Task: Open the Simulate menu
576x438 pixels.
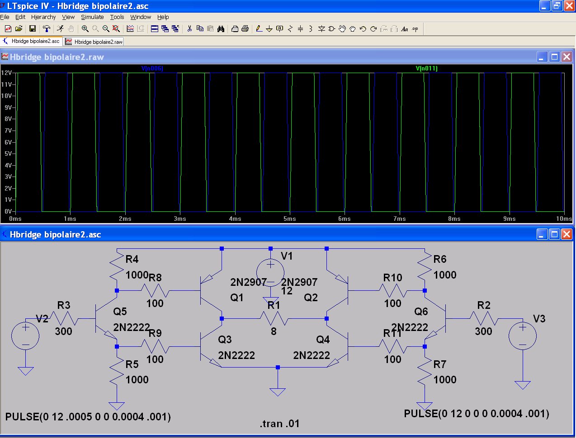Action: click(x=92, y=17)
